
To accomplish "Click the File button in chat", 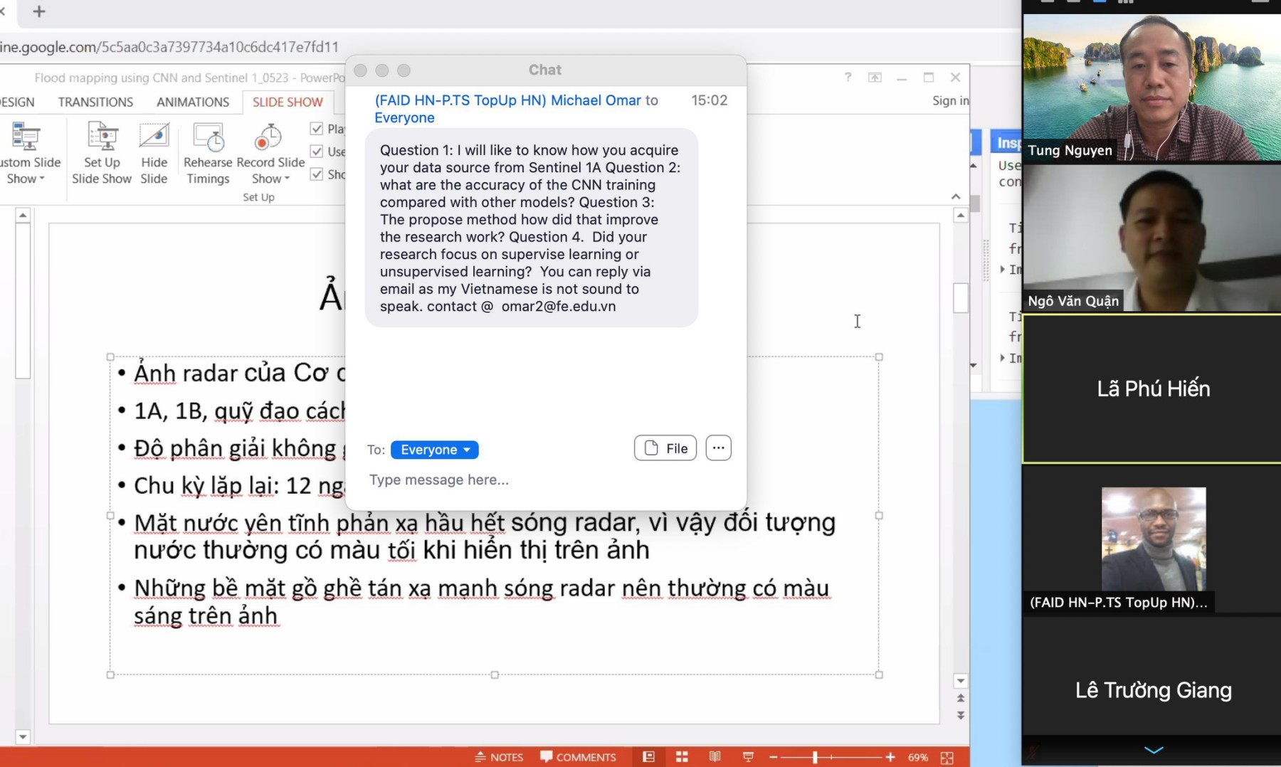I will pos(665,448).
